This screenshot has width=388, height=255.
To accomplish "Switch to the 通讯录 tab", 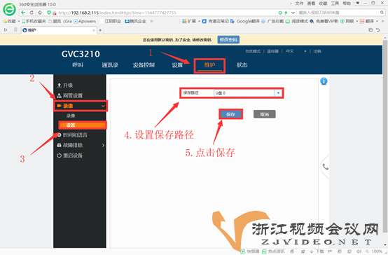I will (x=110, y=65).
